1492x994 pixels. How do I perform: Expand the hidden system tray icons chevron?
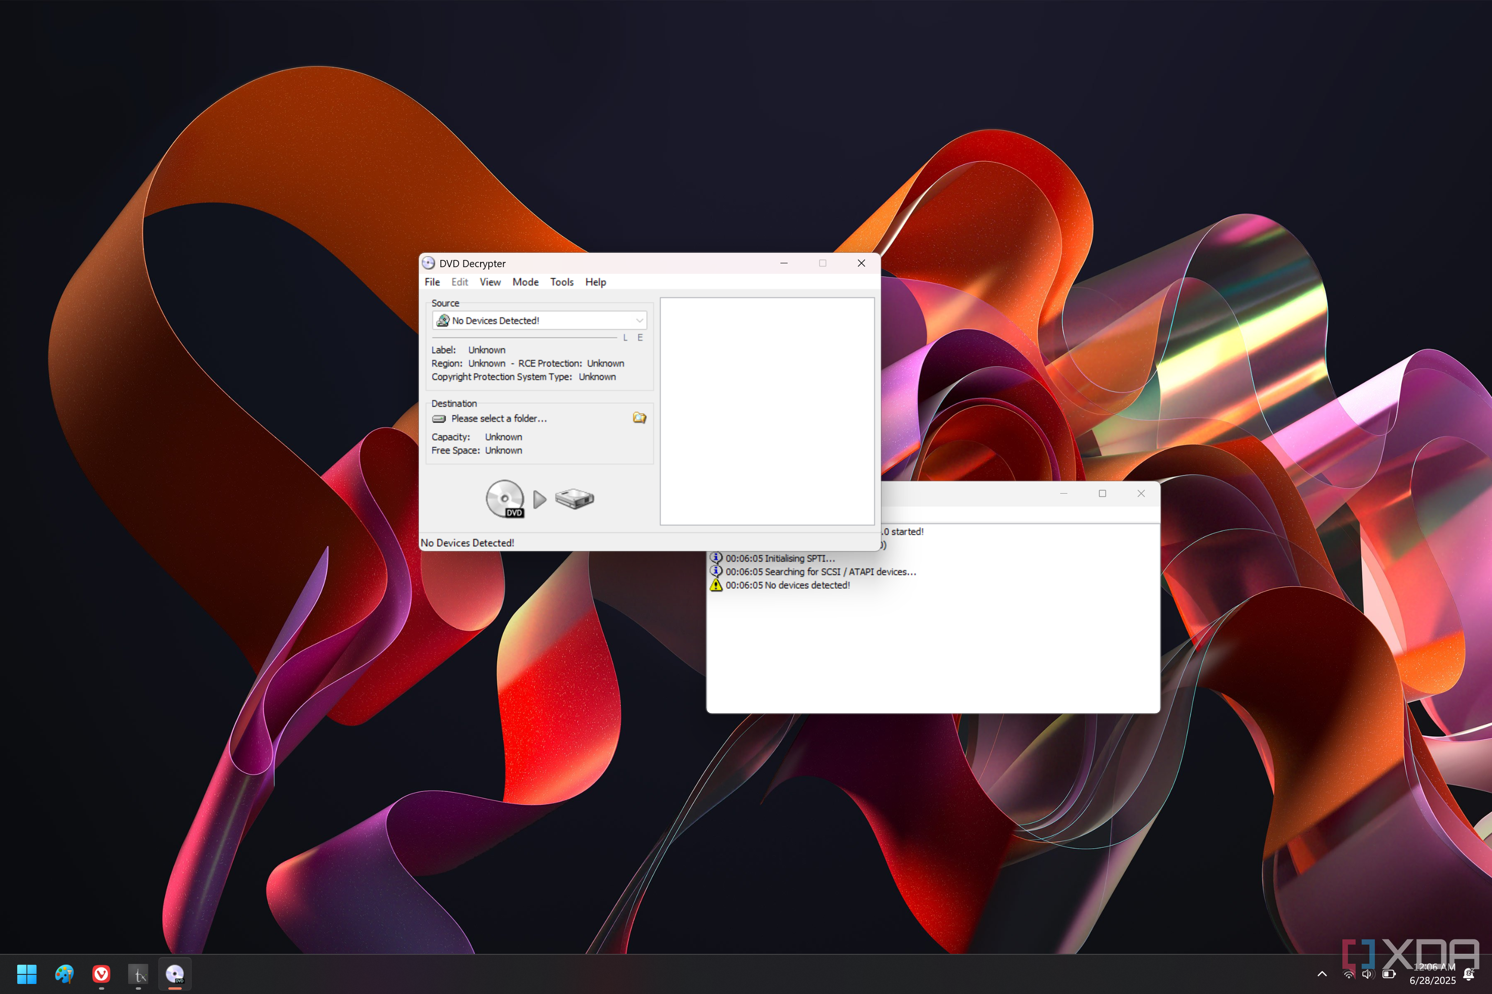[x=1322, y=974]
